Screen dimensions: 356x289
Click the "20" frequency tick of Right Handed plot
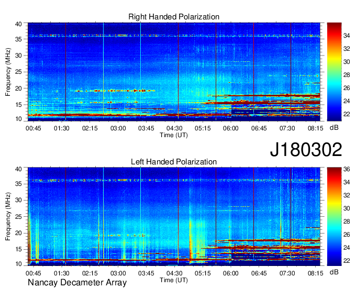(x=18, y=88)
